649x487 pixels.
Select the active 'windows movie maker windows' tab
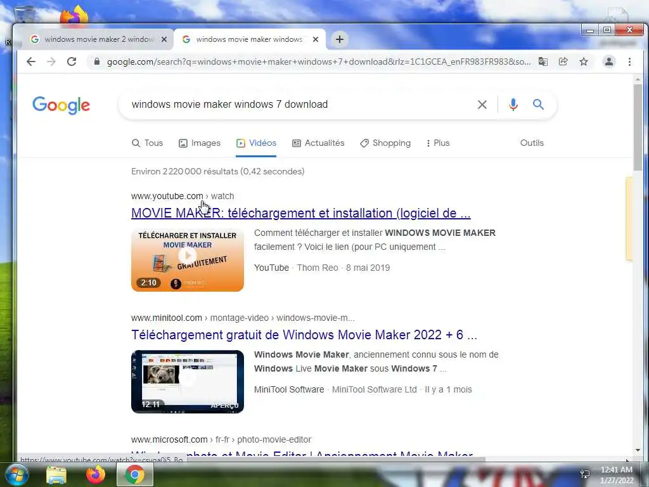click(x=250, y=39)
